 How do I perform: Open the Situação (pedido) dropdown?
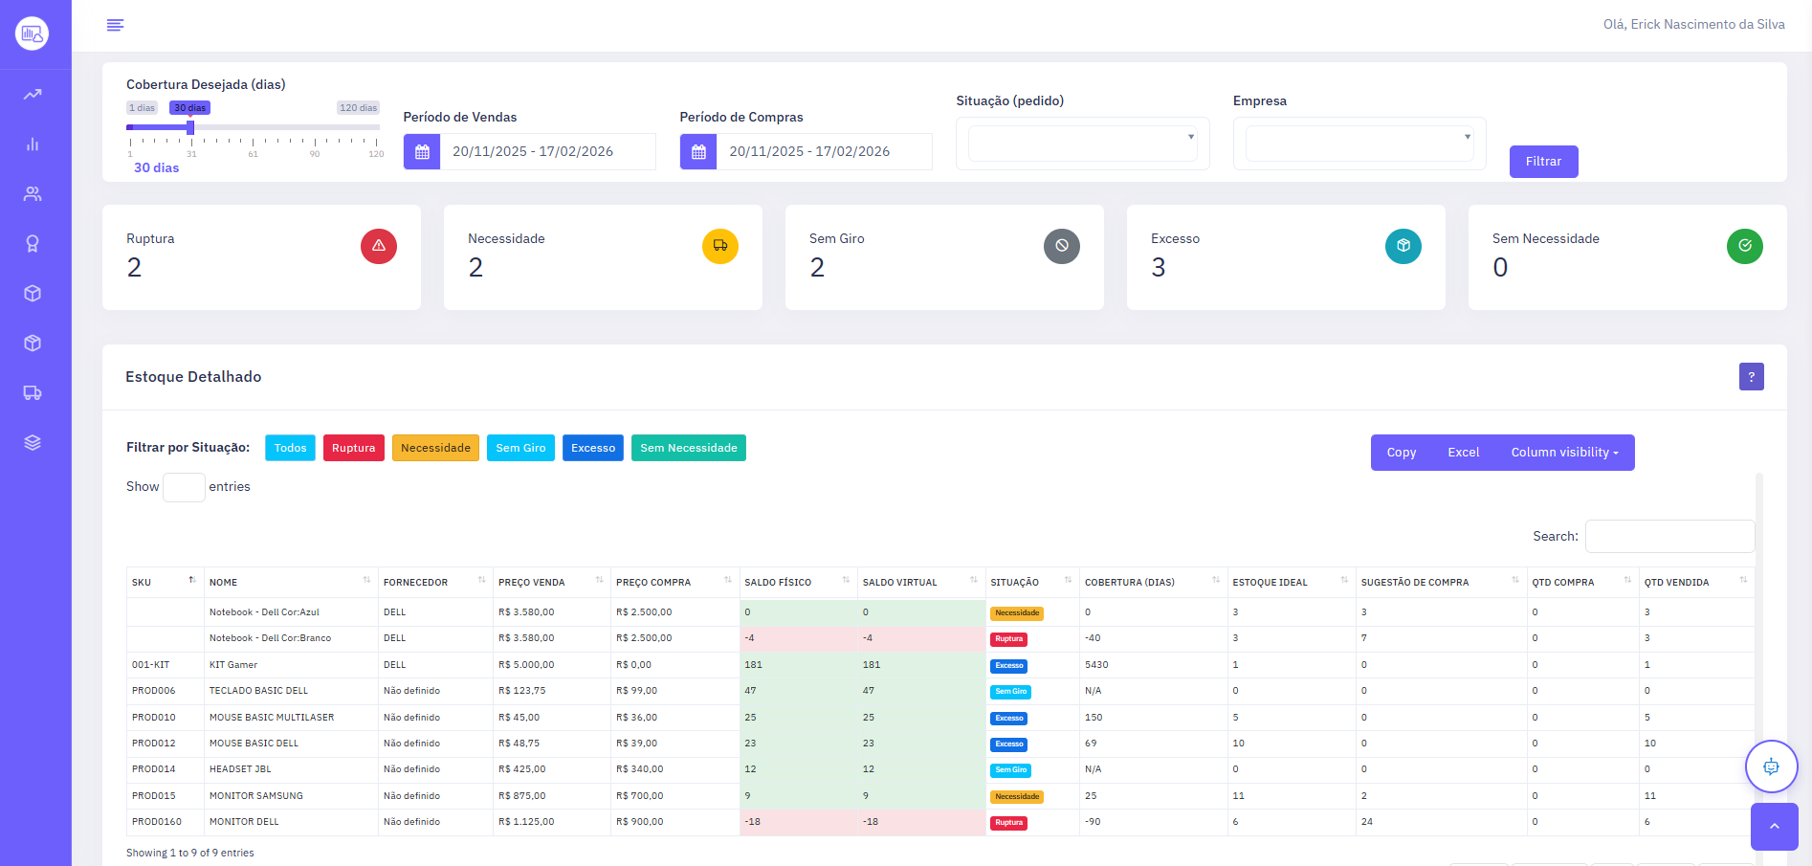point(1082,144)
